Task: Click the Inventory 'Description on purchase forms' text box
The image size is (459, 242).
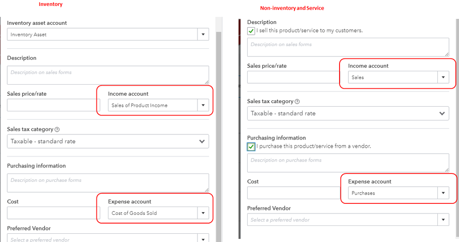Action: (108, 183)
